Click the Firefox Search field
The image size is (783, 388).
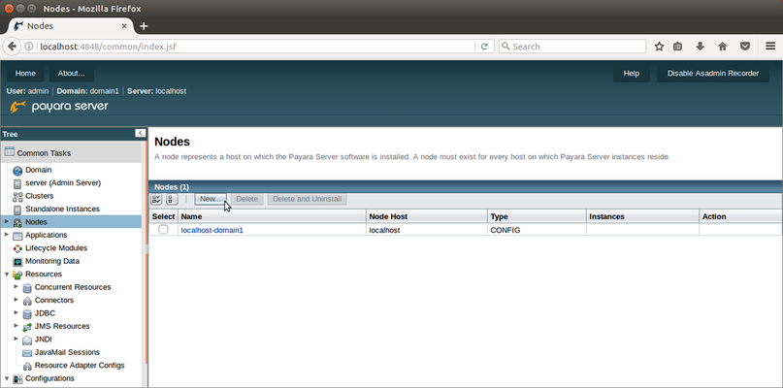(x=571, y=47)
